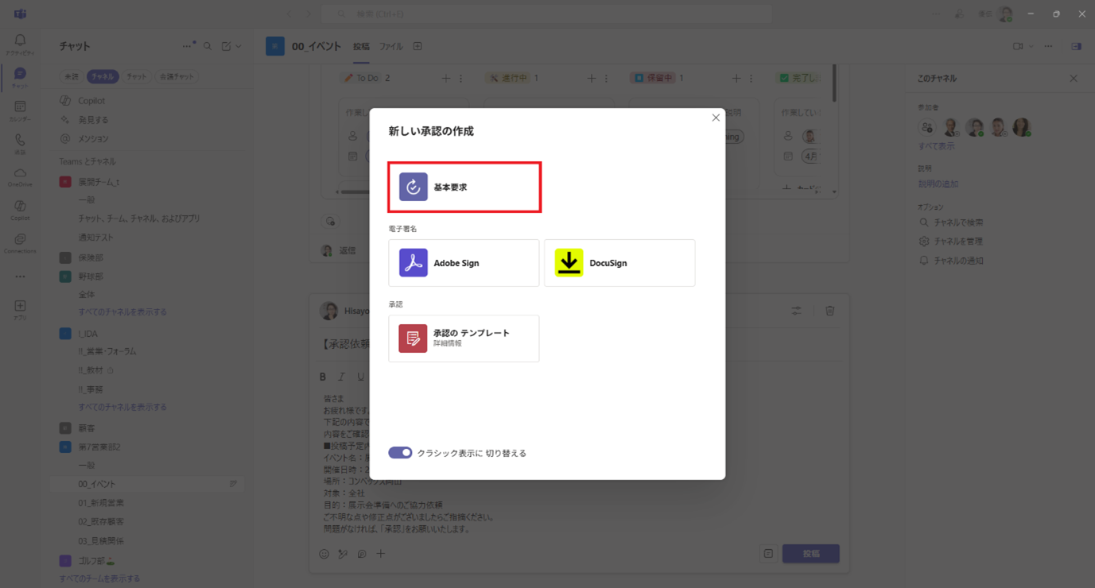Select the 会議チャット filter pill

pos(177,77)
